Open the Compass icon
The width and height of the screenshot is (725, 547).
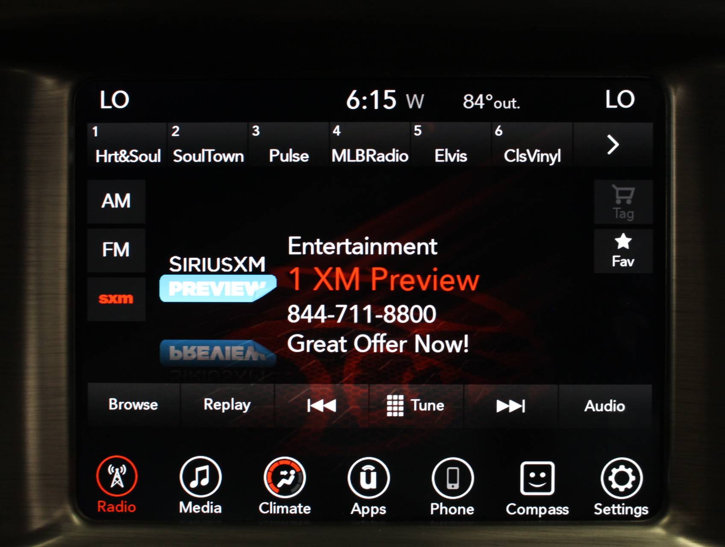point(537,478)
